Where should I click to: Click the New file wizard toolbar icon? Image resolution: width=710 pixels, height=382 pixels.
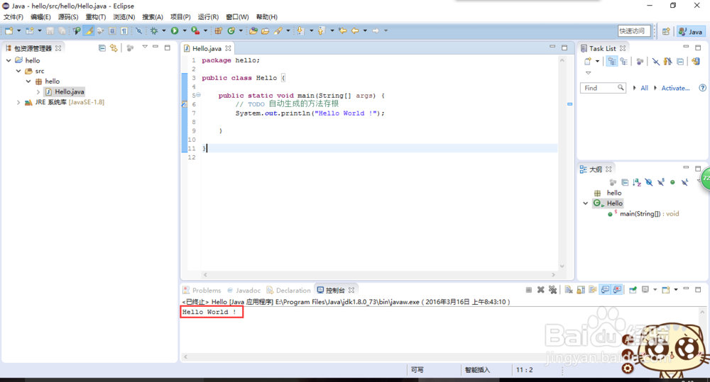(9, 30)
